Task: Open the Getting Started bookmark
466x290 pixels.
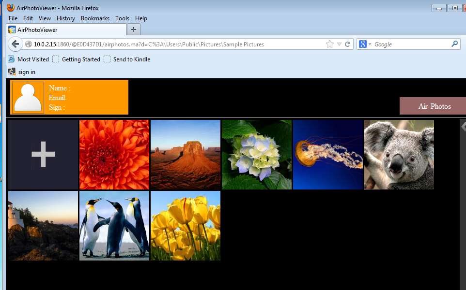Action: (77, 59)
